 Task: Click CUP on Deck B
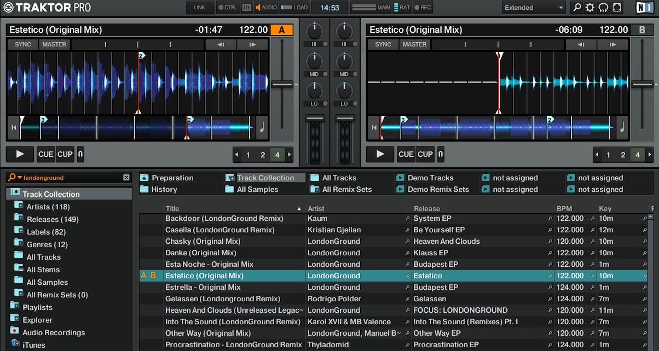pyautogui.click(x=425, y=154)
